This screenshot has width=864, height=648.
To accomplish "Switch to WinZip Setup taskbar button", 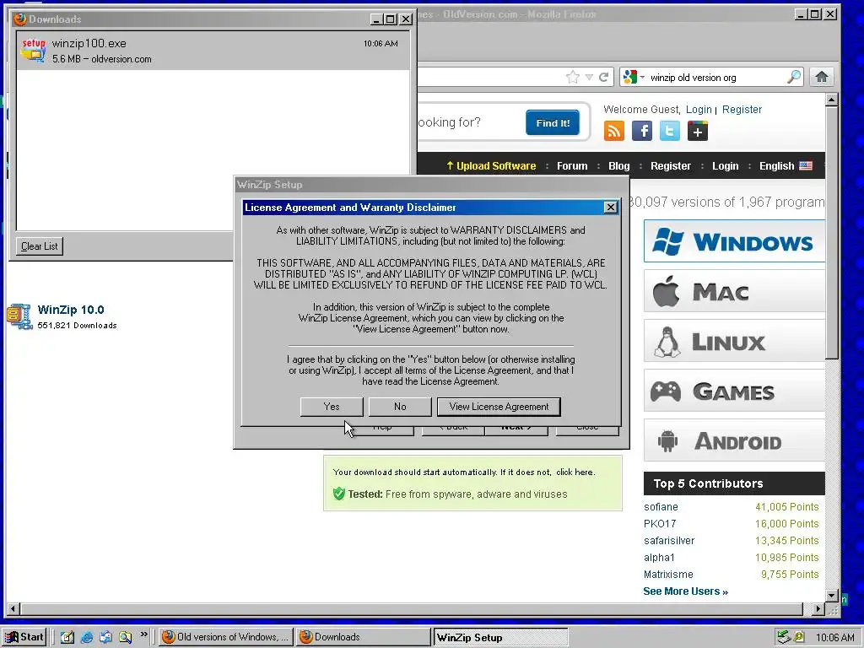I will [x=500, y=637].
